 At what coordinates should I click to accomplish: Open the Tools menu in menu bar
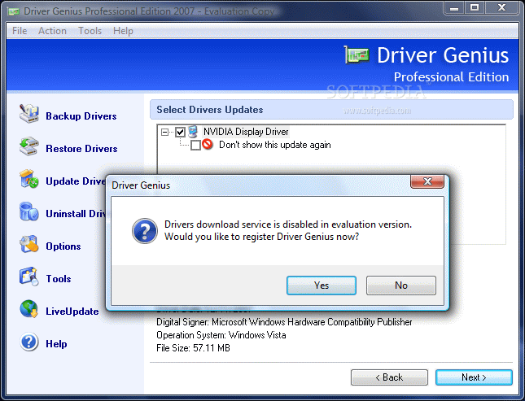90,31
